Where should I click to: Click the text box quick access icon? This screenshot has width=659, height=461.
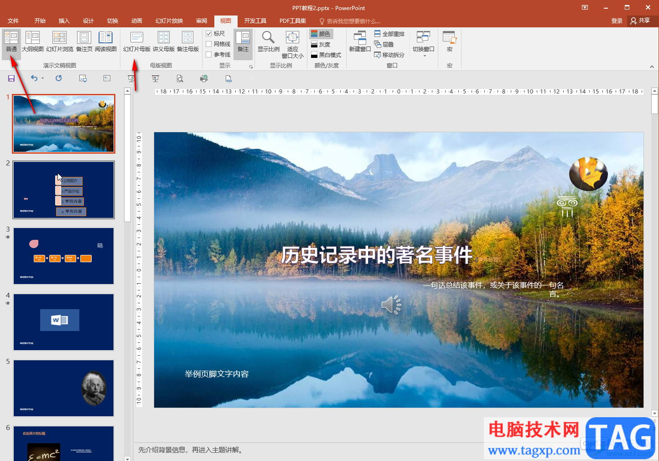107,78
